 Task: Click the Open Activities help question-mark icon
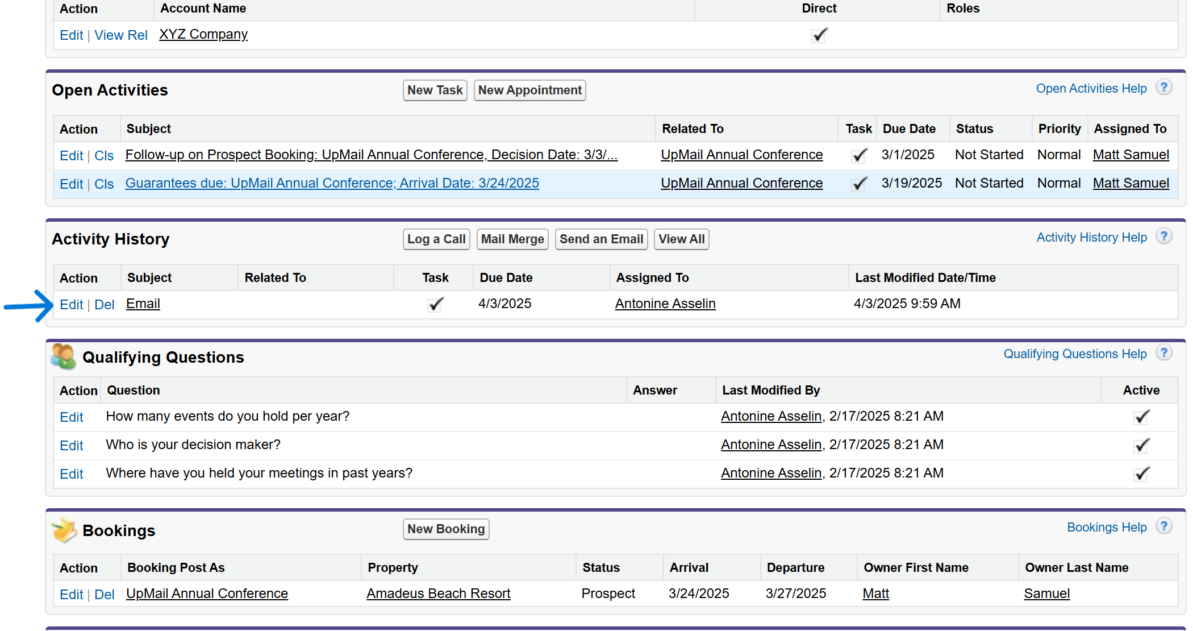[x=1163, y=88]
